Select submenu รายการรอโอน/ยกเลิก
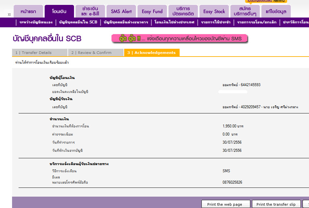The image size is (309, 208). tap(257, 22)
